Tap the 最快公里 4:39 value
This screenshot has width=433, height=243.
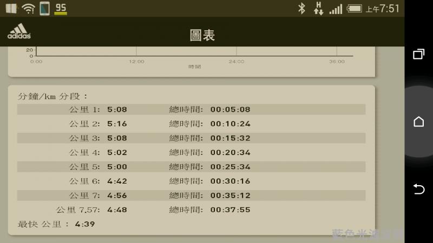[x=85, y=224]
